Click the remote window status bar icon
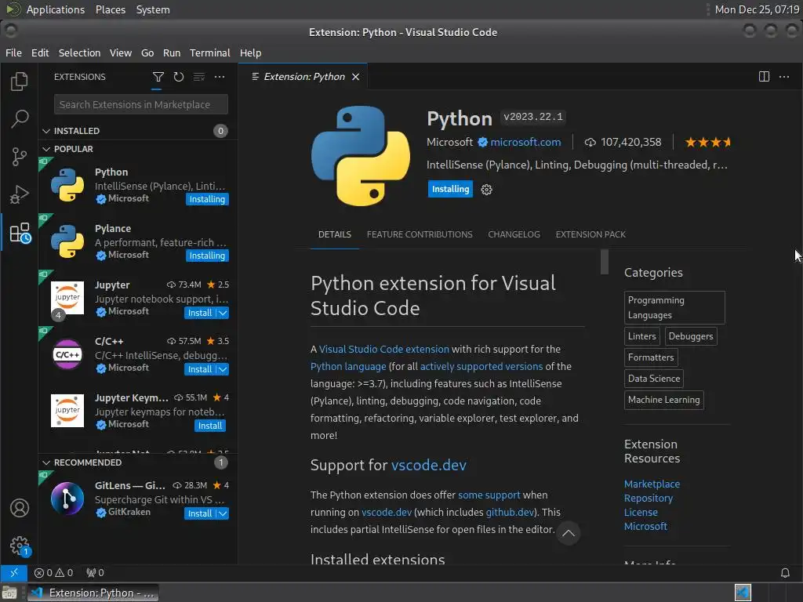 click(x=14, y=572)
